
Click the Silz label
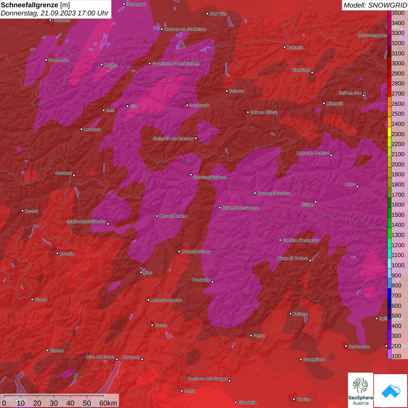tap(133, 106)
